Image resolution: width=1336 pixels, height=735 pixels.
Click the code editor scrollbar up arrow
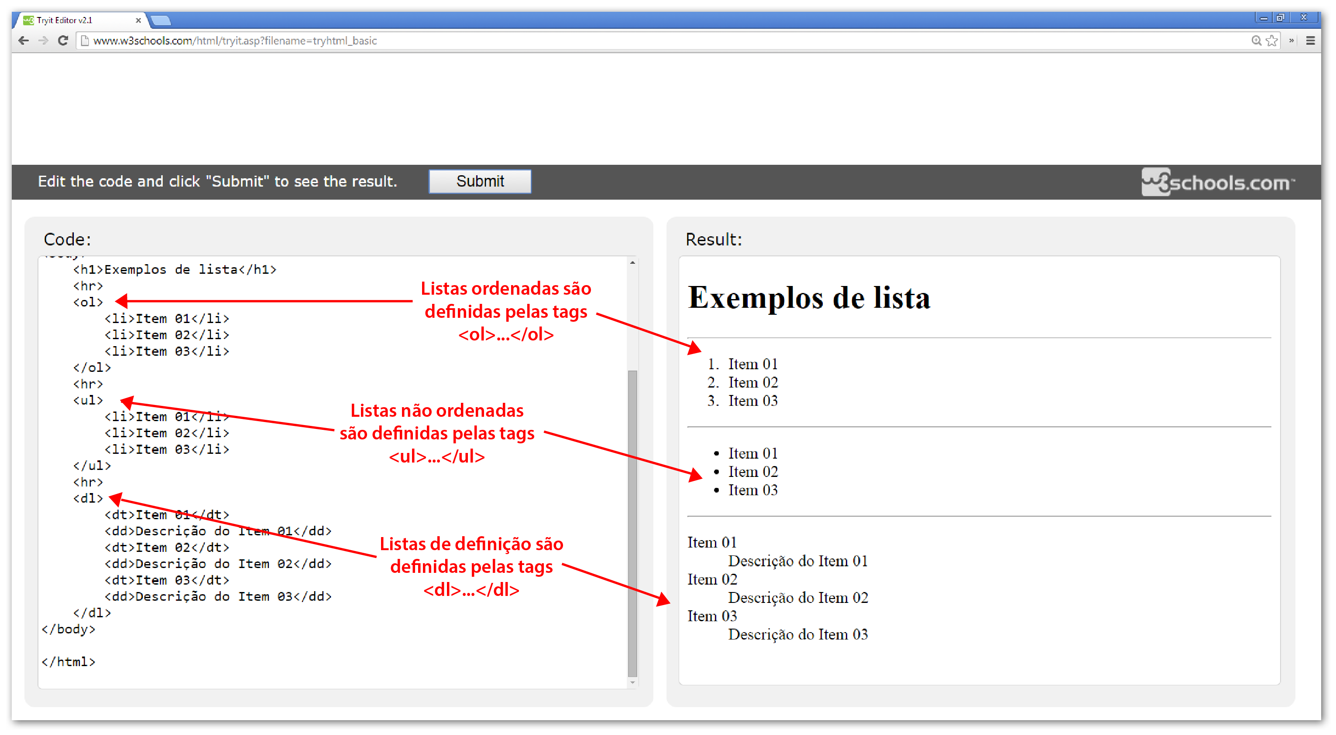click(x=632, y=262)
